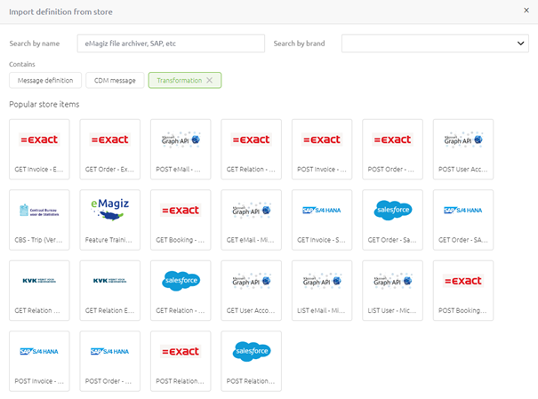Screen dimensions: 538x399
Task: Choose the KVK 'GET Relation E...' card
Action: pos(110,291)
